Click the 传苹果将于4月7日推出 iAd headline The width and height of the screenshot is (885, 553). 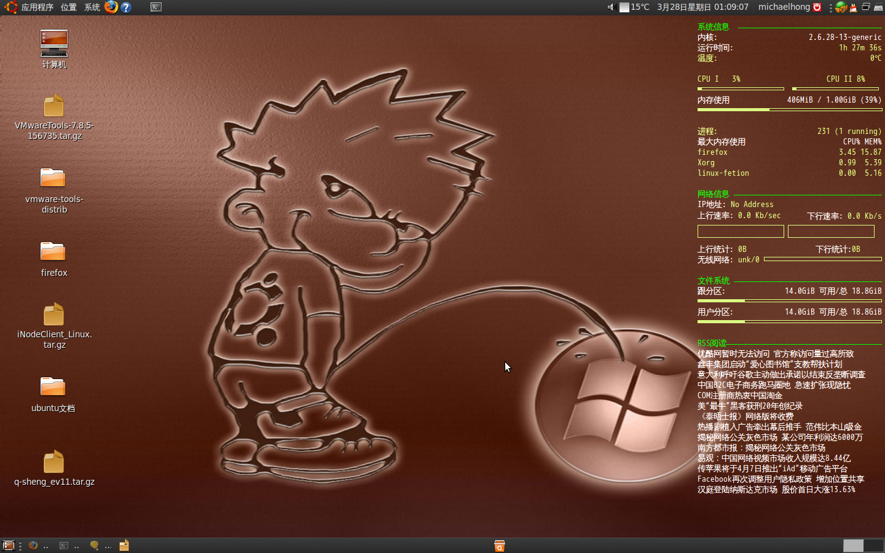(772, 469)
